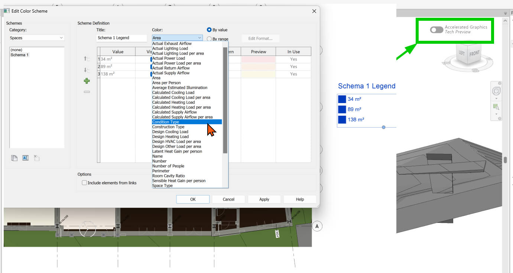This screenshot has width=513, height=273.
Task: Click the FRONT face of the ViewCube
Action: (474, 53)
